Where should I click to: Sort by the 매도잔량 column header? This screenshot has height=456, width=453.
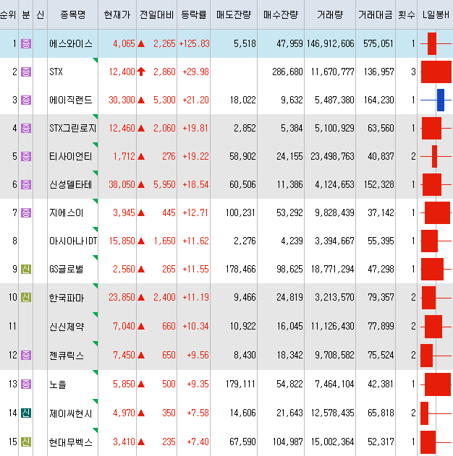[x=234, y=14]
